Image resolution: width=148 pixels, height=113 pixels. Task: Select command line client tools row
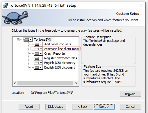point(61,49)
